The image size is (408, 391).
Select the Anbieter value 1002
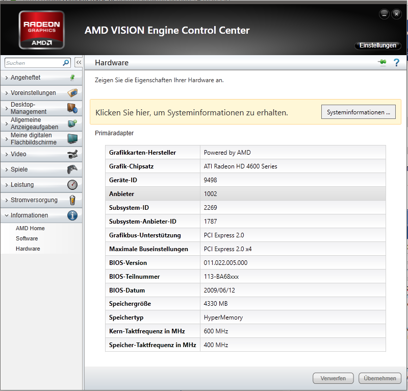point(210,194)
